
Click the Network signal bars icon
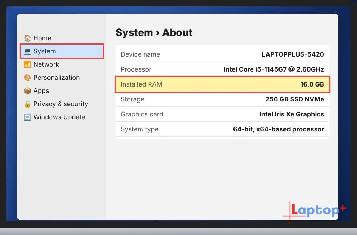click(27, 64)
